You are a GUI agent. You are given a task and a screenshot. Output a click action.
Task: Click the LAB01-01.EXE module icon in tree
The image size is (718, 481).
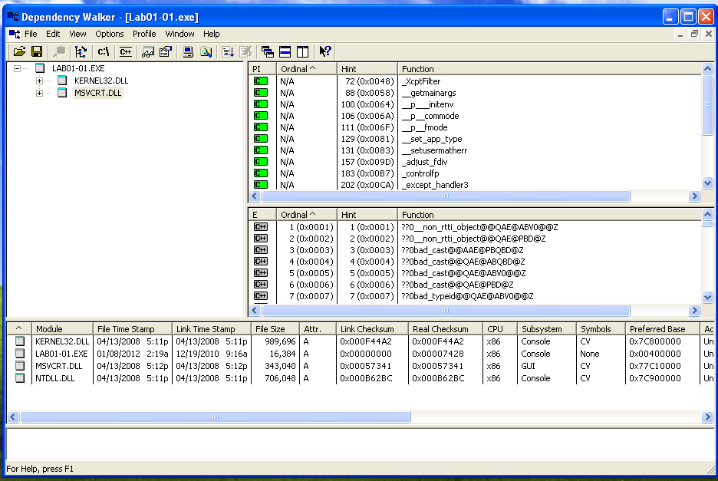(41, 68)
